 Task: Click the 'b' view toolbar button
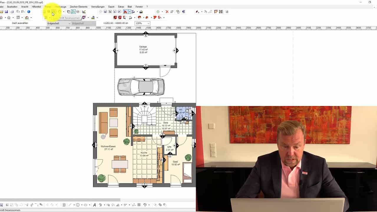point(110,12)
